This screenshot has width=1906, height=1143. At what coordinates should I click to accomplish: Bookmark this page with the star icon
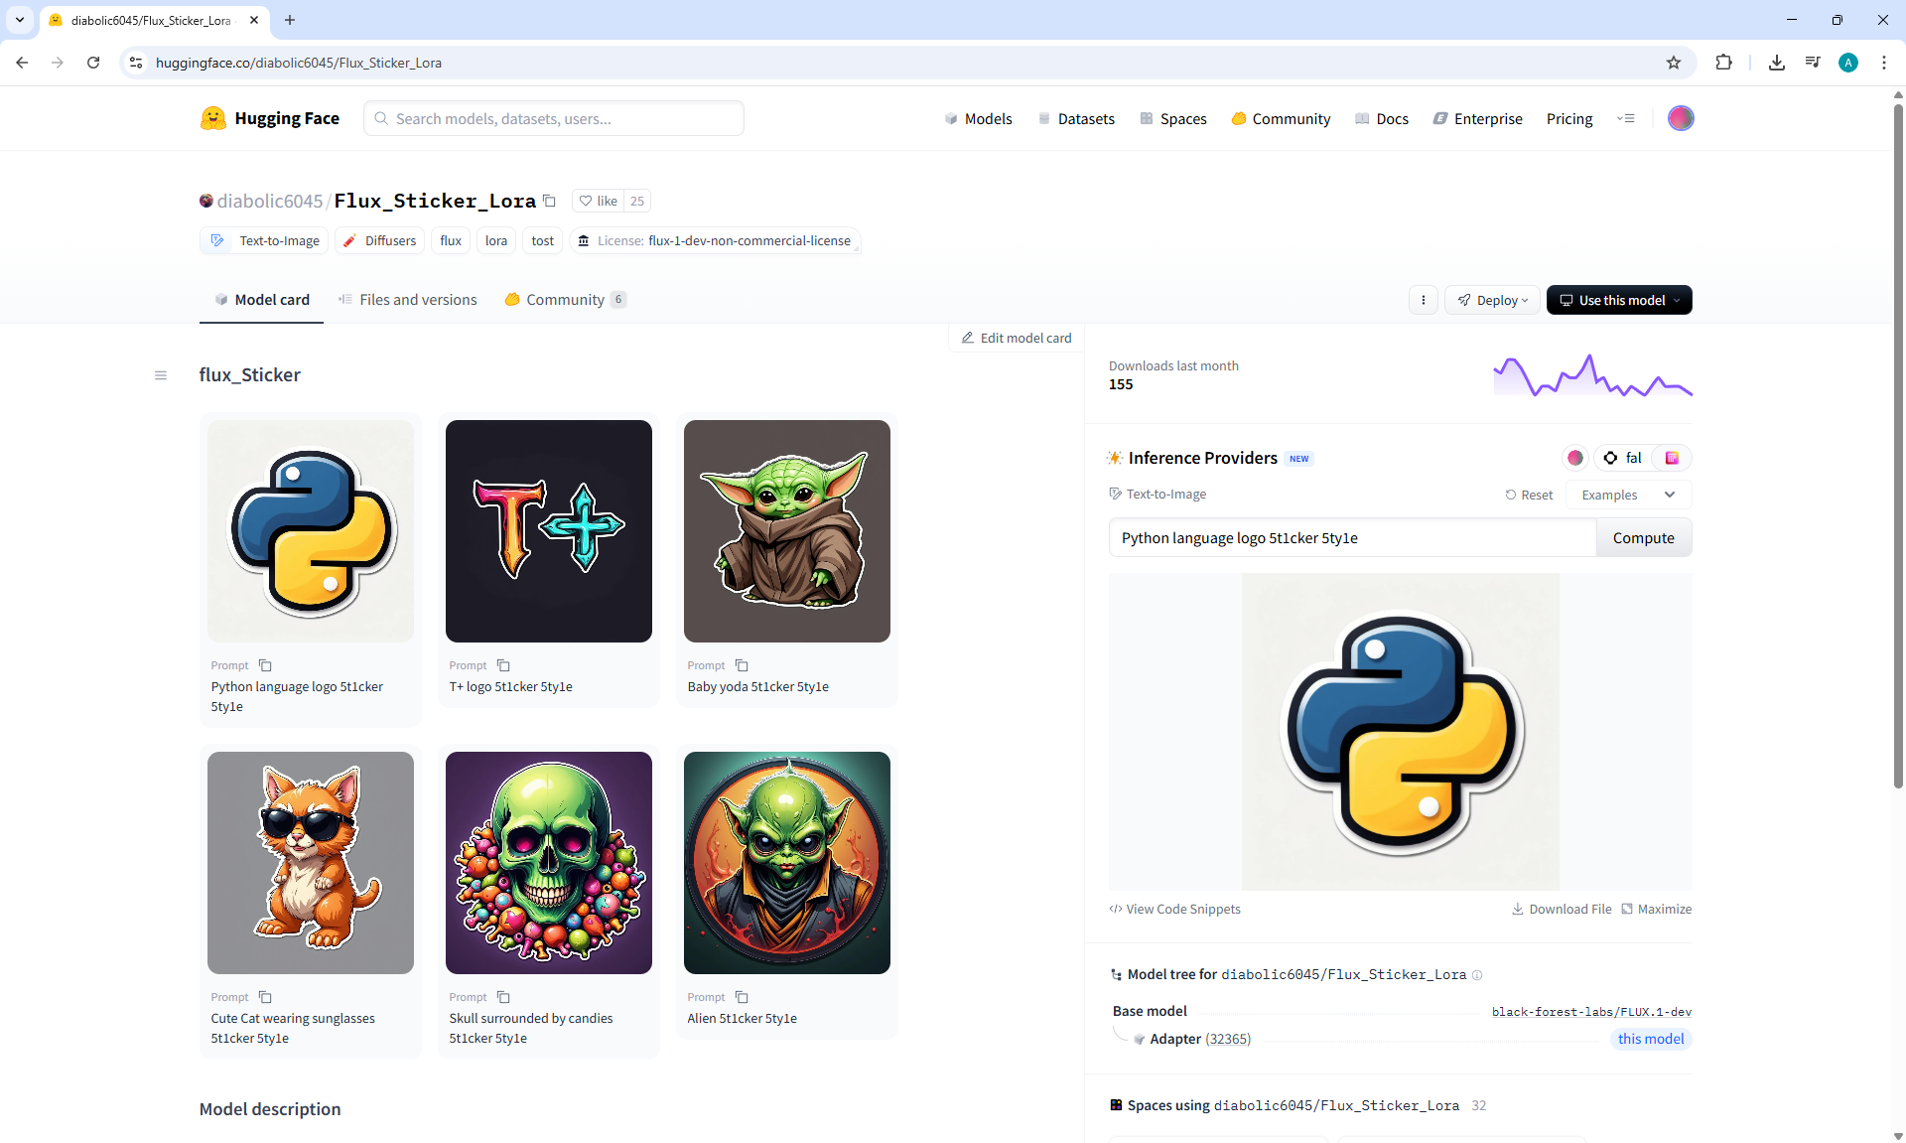1674,63
